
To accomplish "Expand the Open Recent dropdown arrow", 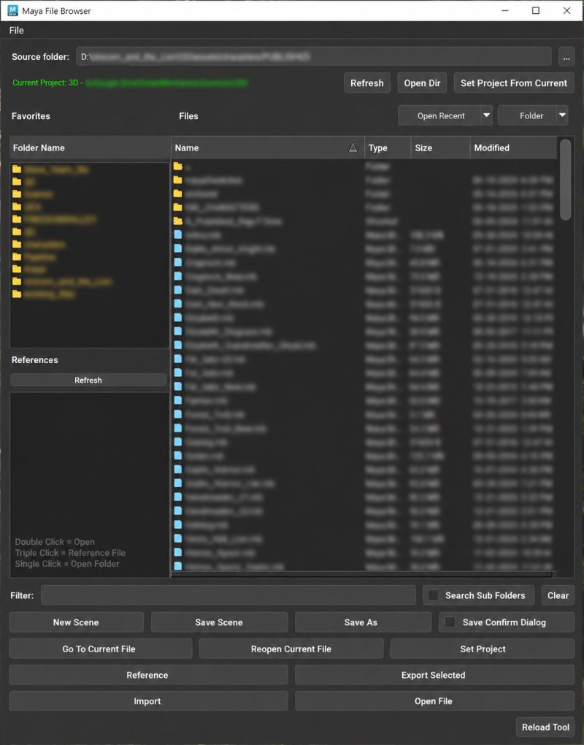I will click(487, 115).
